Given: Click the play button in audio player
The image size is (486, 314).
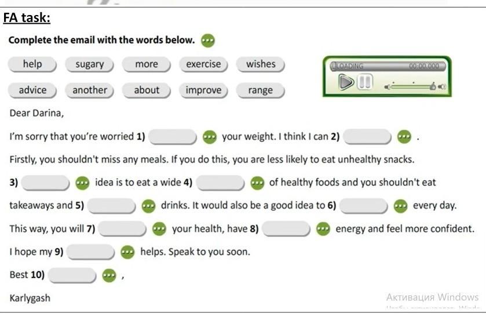Looking at the screenshot, I should (x=346, y=82).
